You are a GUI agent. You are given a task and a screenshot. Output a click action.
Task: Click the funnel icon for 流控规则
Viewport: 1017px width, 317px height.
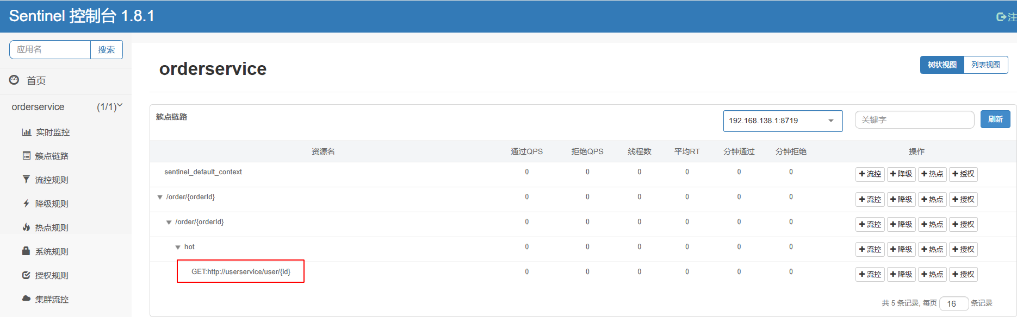click(x=26, y=180)
